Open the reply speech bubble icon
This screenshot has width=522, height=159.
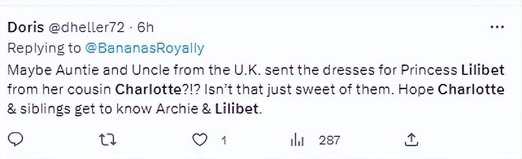16,140
